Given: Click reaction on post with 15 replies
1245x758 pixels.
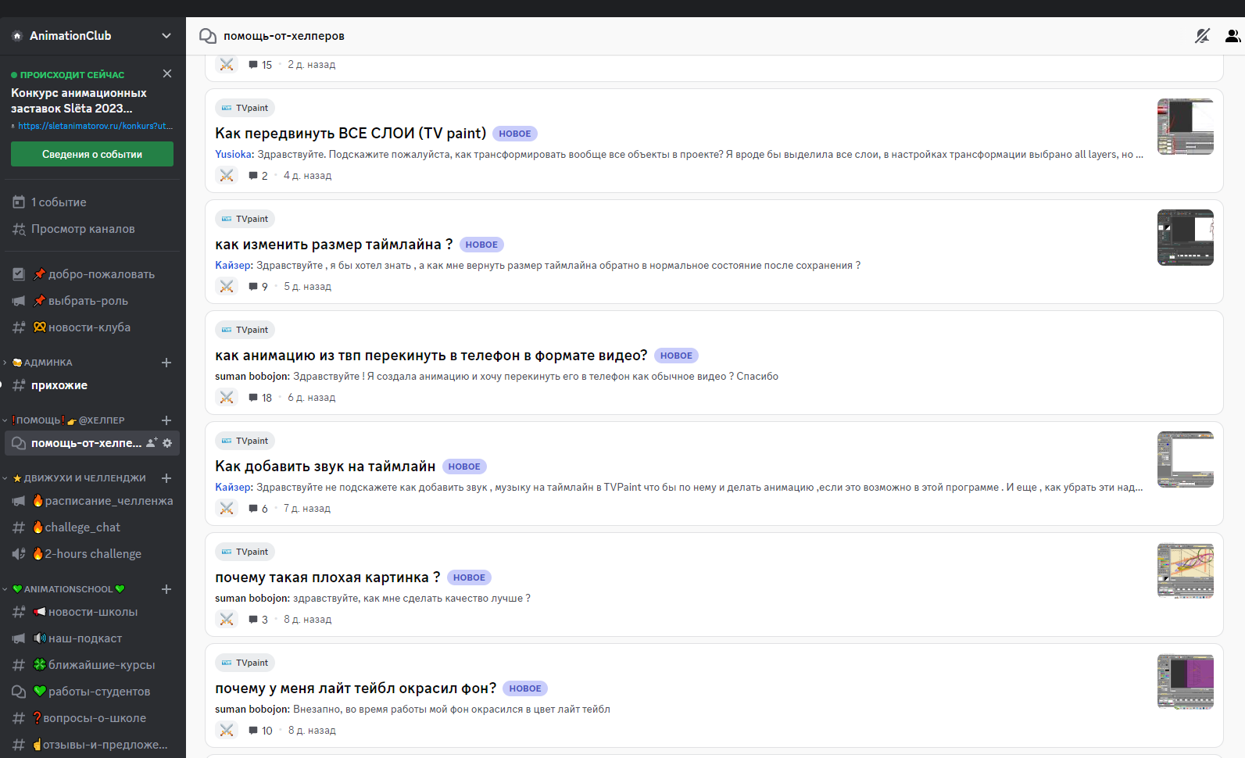Looking at the screenshot, I should (x=227, y=65).
